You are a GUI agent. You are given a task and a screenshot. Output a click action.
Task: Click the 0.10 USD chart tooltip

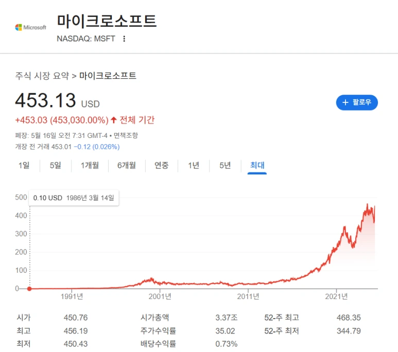(74, 198)
